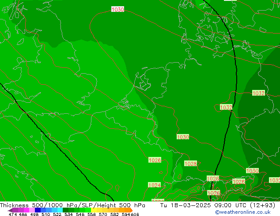Click the 534 legend value
Screen dimensions: 280x216
(x=68, y=214)
